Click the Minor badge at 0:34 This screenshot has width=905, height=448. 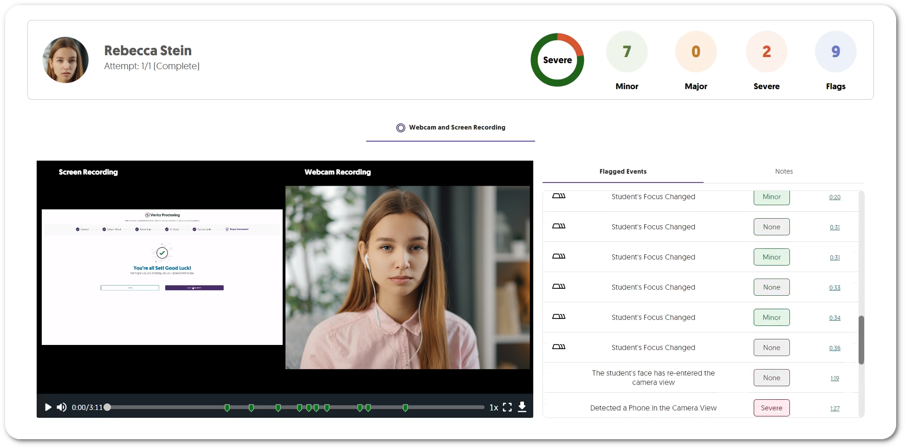point(771,317)
